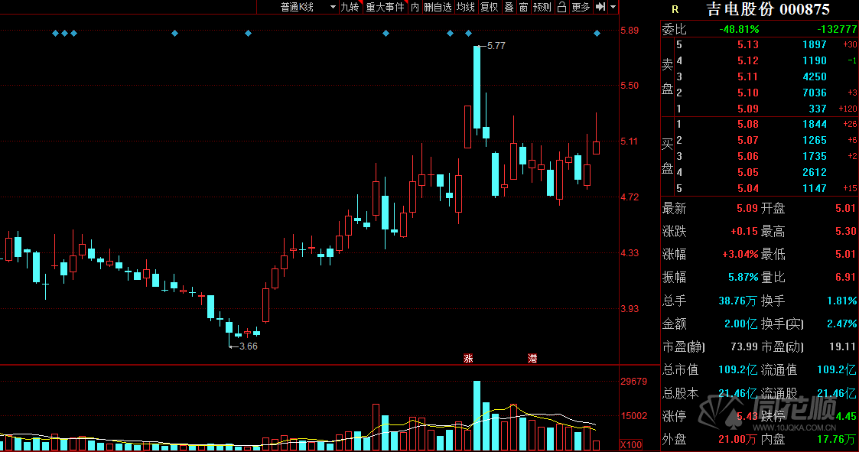This screenshot has width=859, height=452.
Task: Click the 5.77 high price label
Action: point(496,46)
